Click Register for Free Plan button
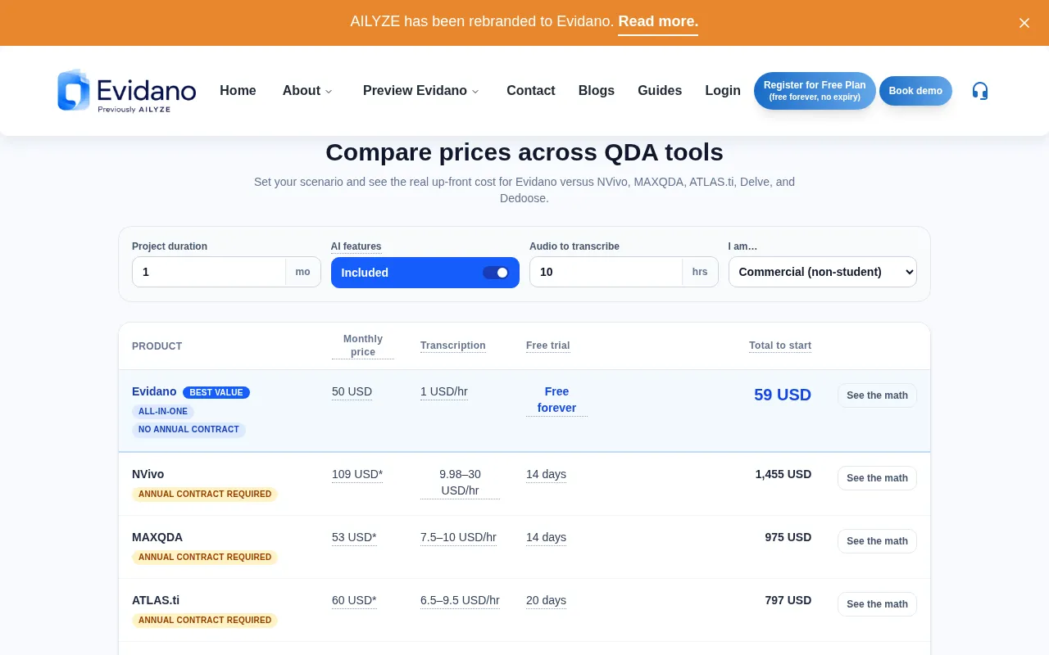1049x655 pixels. [815, 91]
